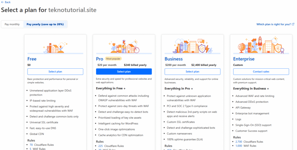Click 'Fast, easy-to-use DNS' feature
The height and width of the screenshot is (150, 297).
tap(43, 128)
